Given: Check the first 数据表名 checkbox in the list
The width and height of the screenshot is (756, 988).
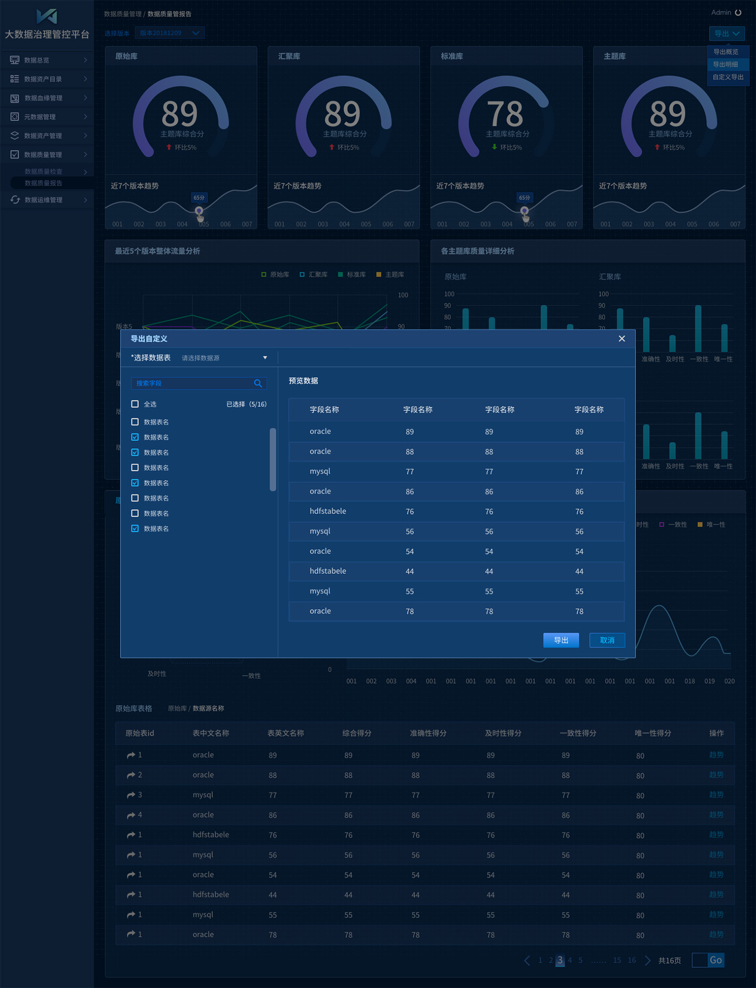Looking at the screenshot, I should coord(135,422).
